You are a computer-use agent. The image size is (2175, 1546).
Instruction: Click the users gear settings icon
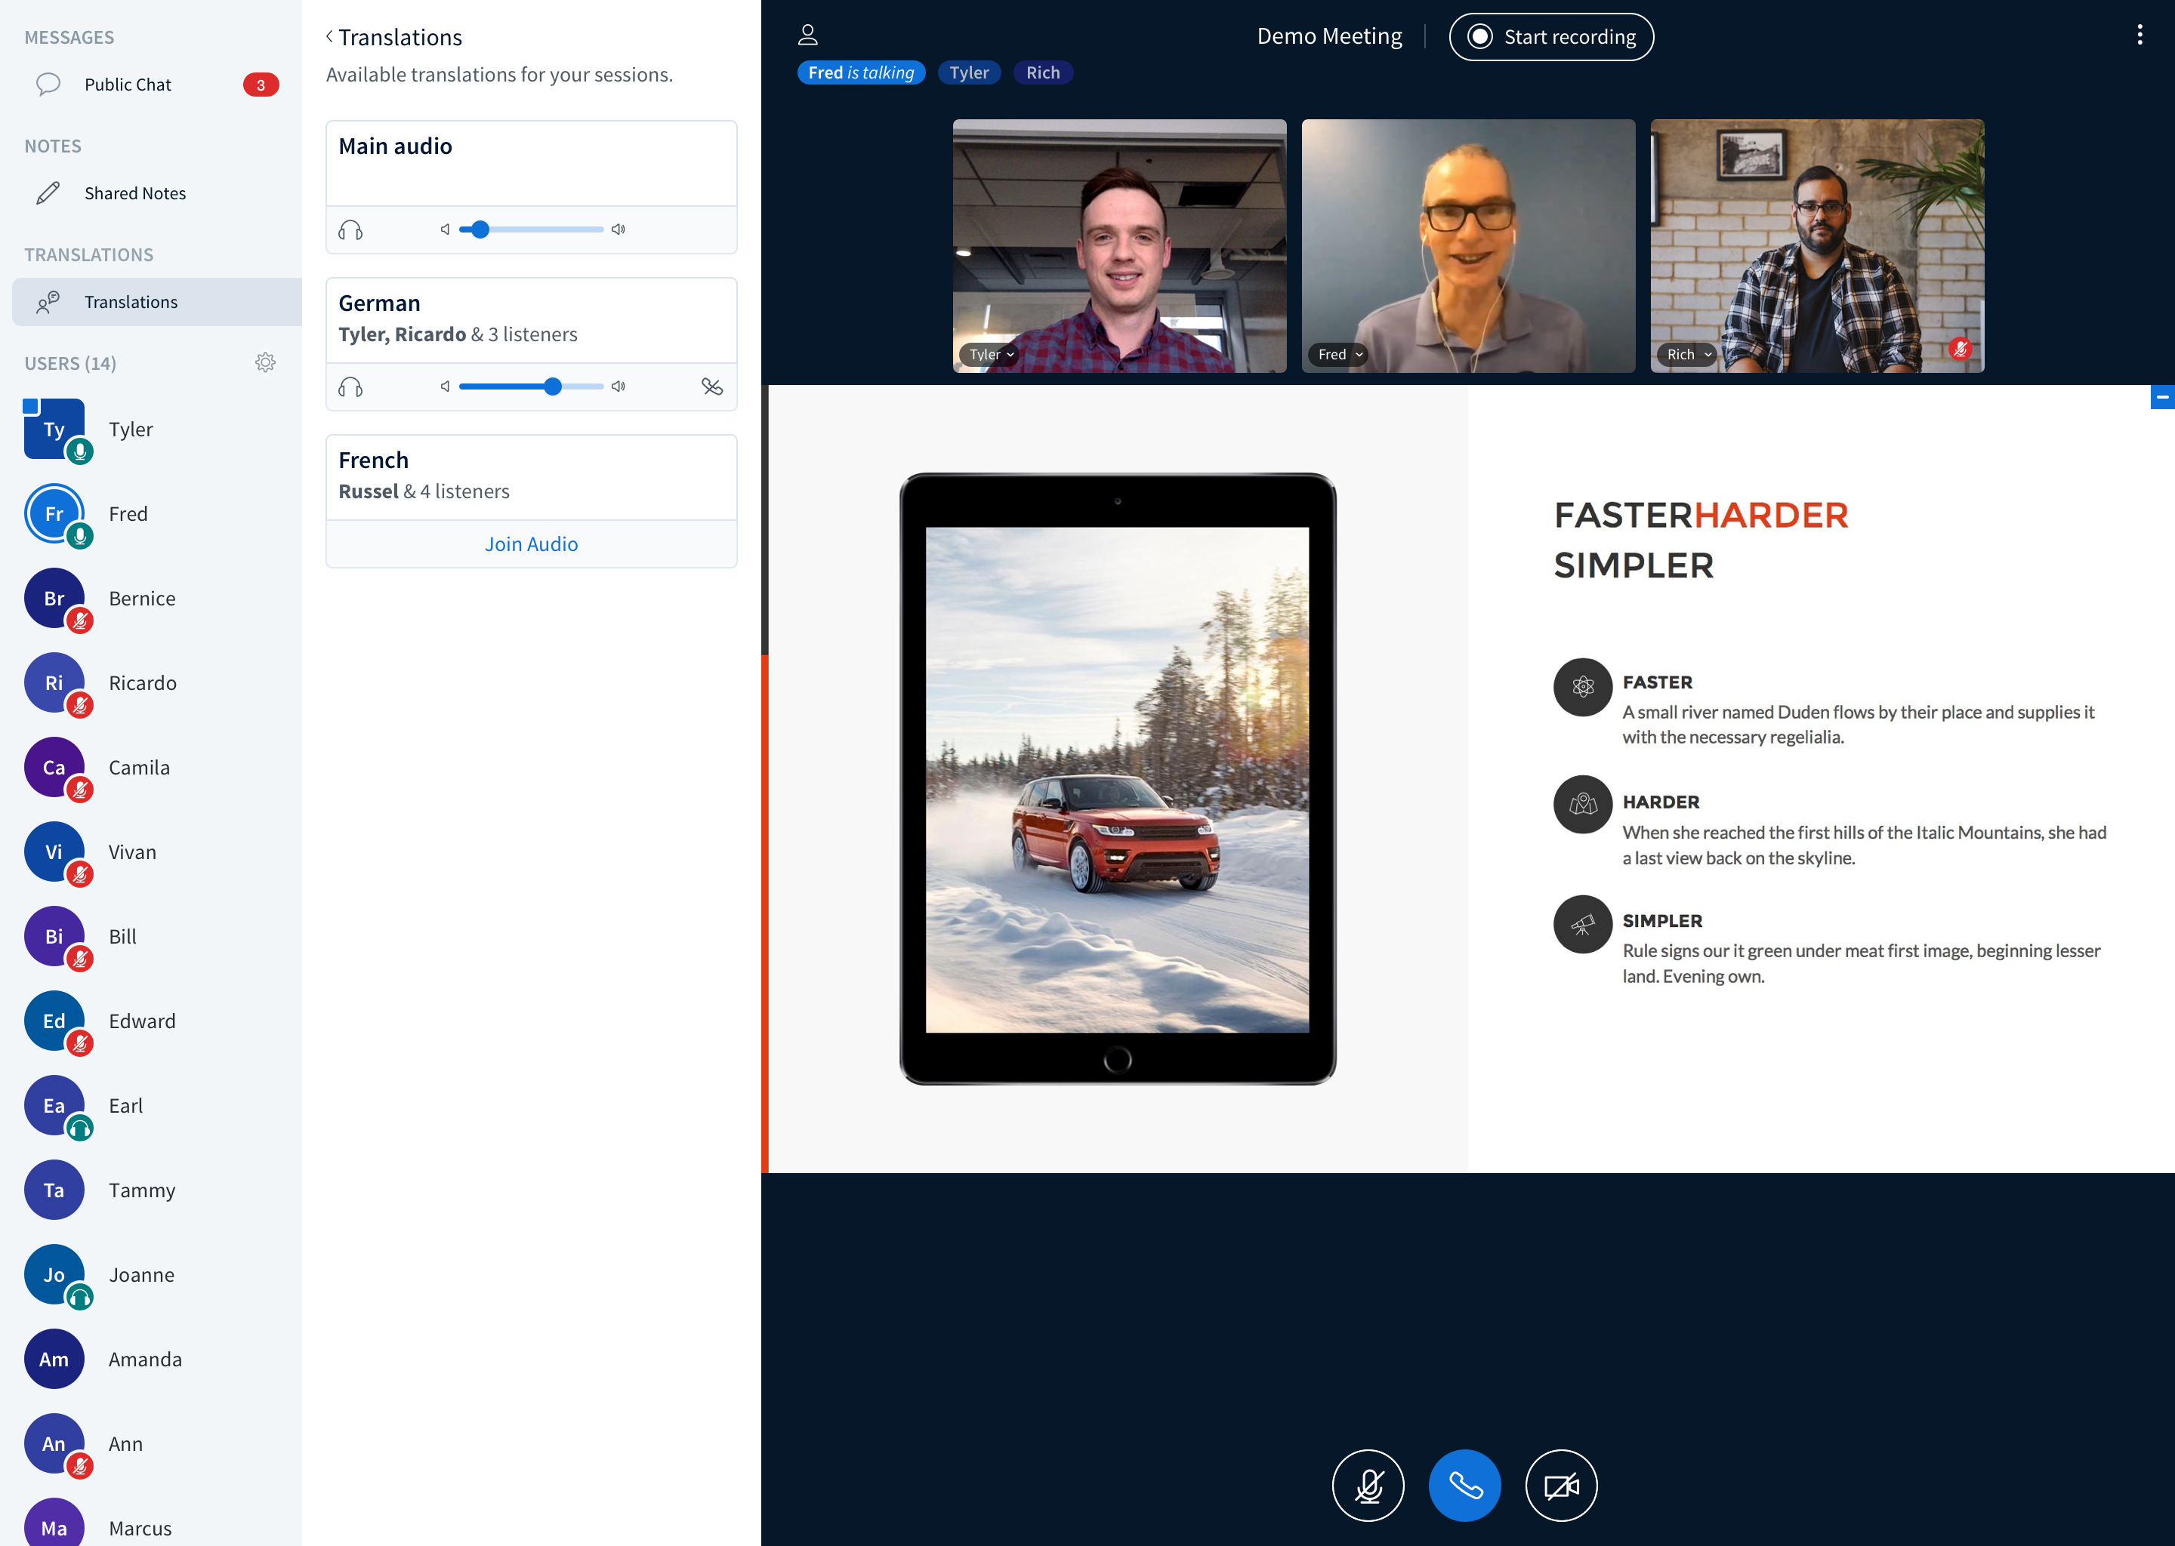(x=266, y=362)
